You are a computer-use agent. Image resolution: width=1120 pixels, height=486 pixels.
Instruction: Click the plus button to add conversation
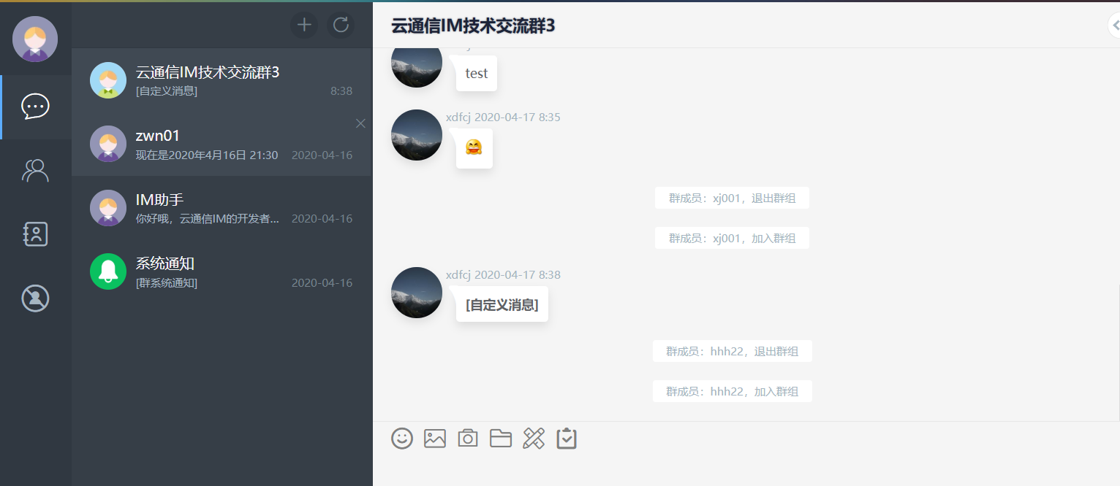[x=304, y=25]
